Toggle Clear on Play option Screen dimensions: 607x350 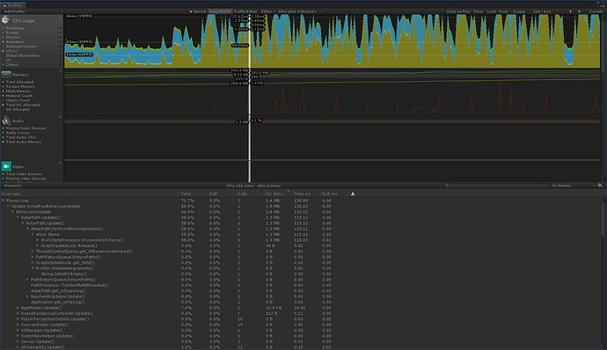pos(458,11)
